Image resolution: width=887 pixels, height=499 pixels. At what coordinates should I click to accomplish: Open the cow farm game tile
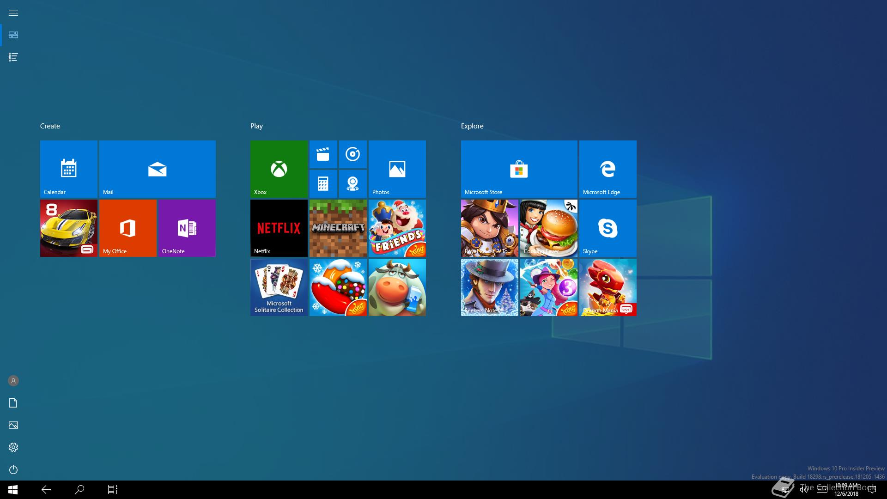point(397,287)
